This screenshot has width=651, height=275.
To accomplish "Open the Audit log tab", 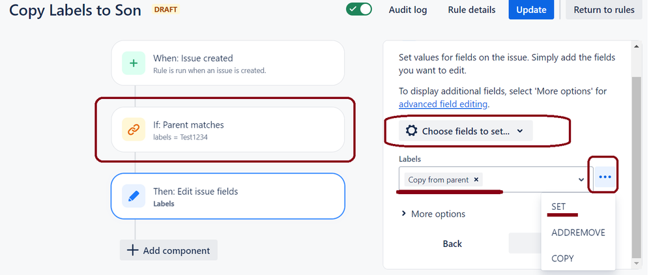I will tap(408, 10).
